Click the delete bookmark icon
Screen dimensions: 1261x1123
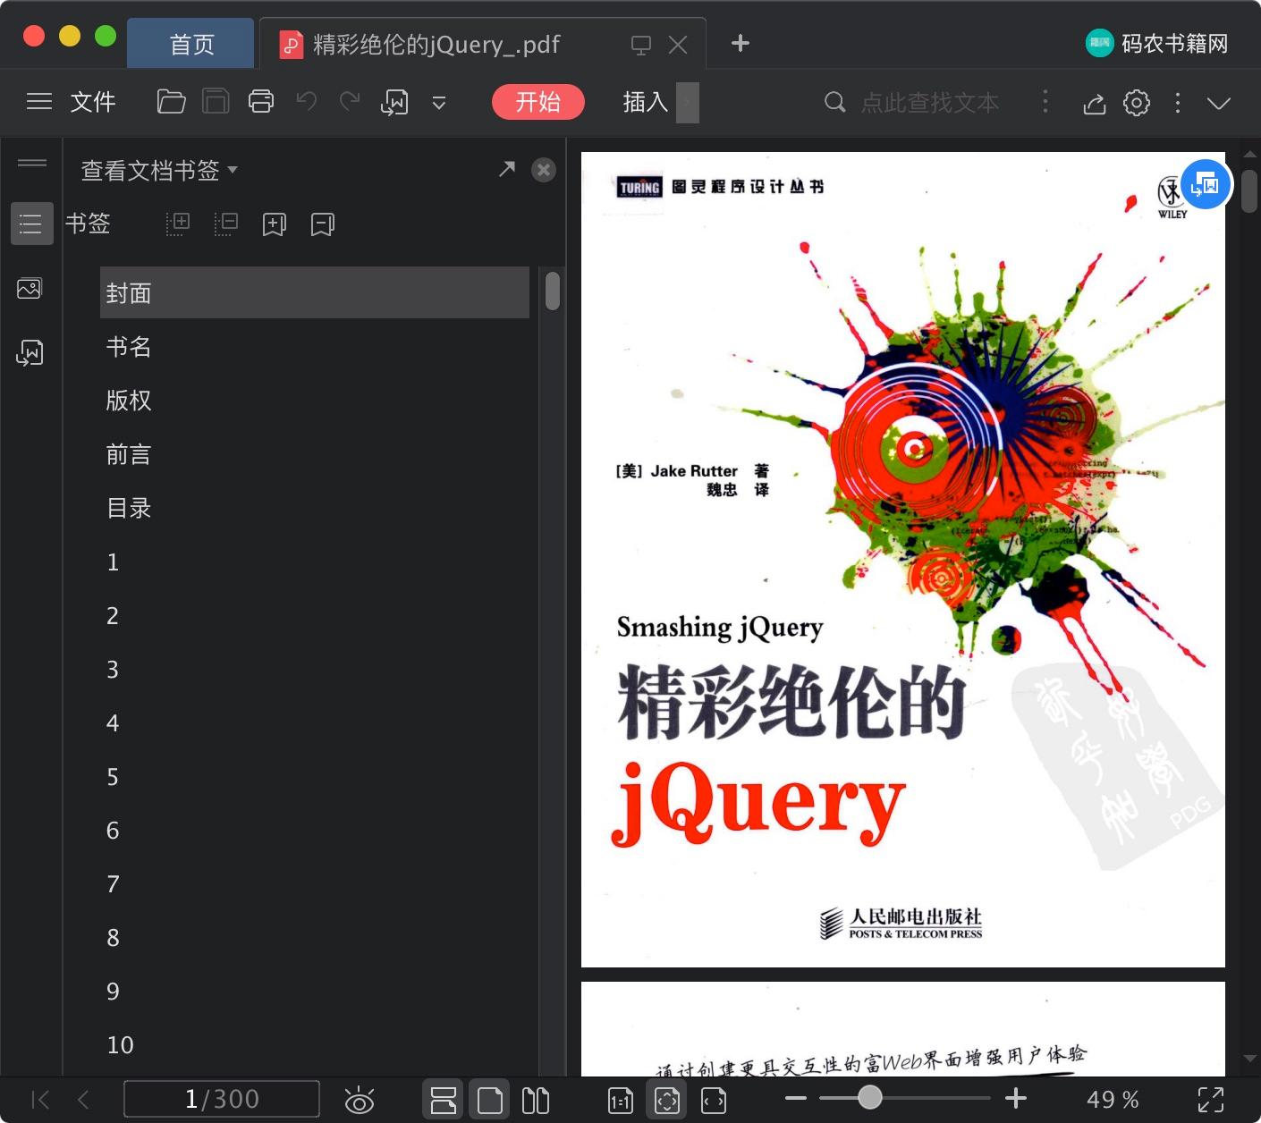[323, 224]
